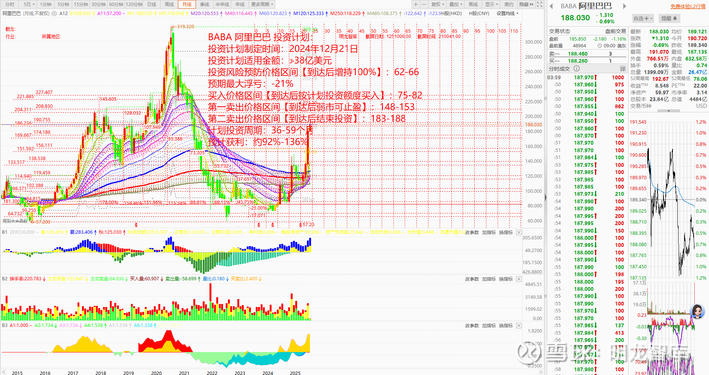Click 换指标 in the B2 panel
Screen dimensions: 709x375
point(506,279)
